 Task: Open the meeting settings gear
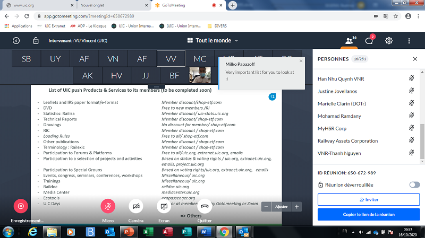(x=389, y=41)
